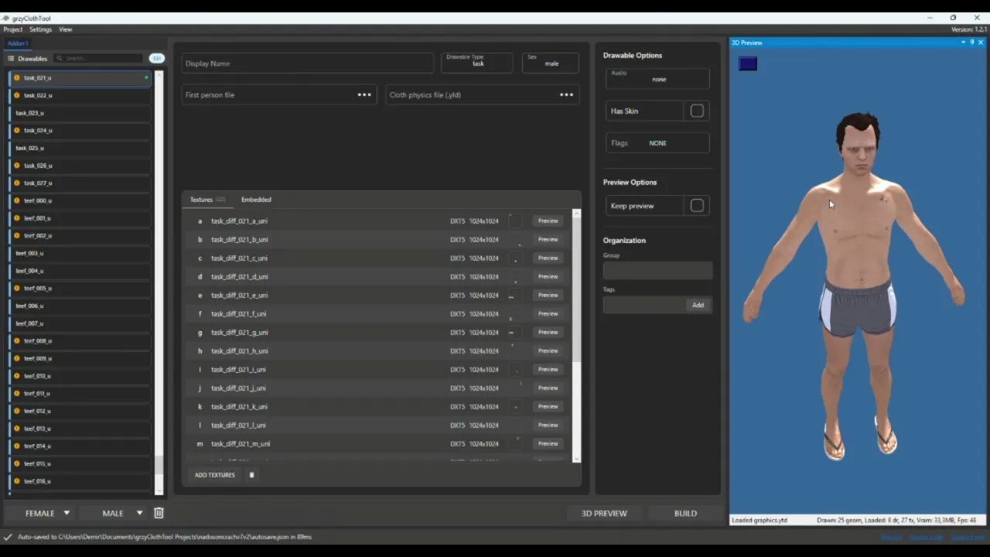Screen dimensions: 990x557
Task: Select drawable task_023_u
Action: coord(80,113)
